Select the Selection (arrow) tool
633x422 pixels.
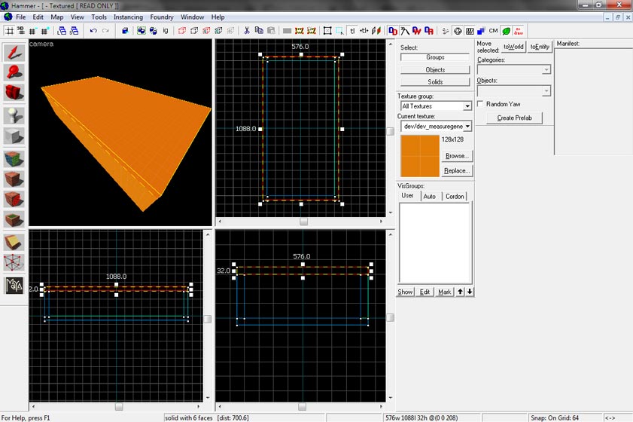point(14,53)
